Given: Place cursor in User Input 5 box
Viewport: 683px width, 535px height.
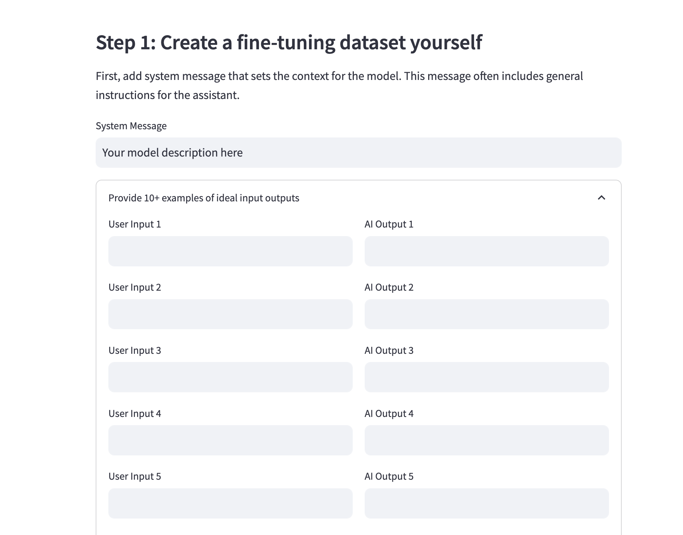Looking at the screenshot, I should 230,503.
